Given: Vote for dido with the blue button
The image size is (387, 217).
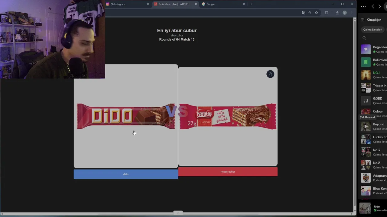Looking at the screenshot, I should click(x=126, y=174).
